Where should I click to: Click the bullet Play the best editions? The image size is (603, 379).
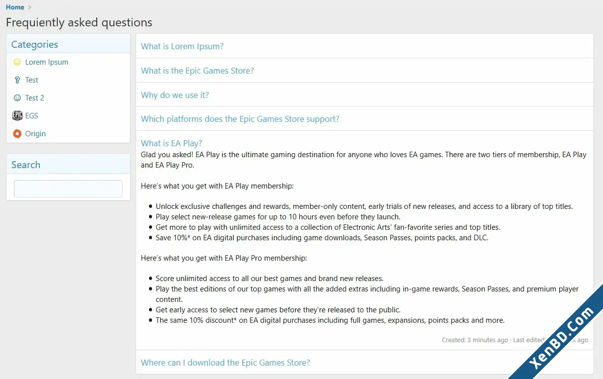pyautogui.click(x=367, y=294)
